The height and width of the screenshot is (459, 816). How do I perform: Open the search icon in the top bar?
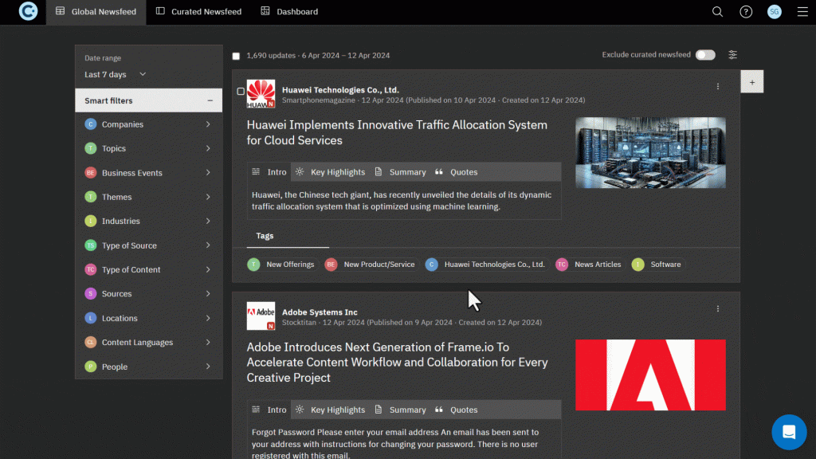click(x=717, y=12)
